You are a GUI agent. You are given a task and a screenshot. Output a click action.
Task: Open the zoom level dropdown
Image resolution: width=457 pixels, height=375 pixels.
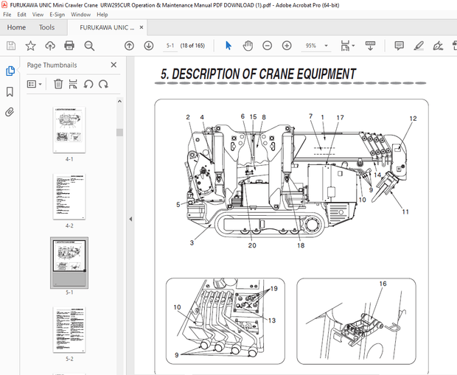[326, 46]
